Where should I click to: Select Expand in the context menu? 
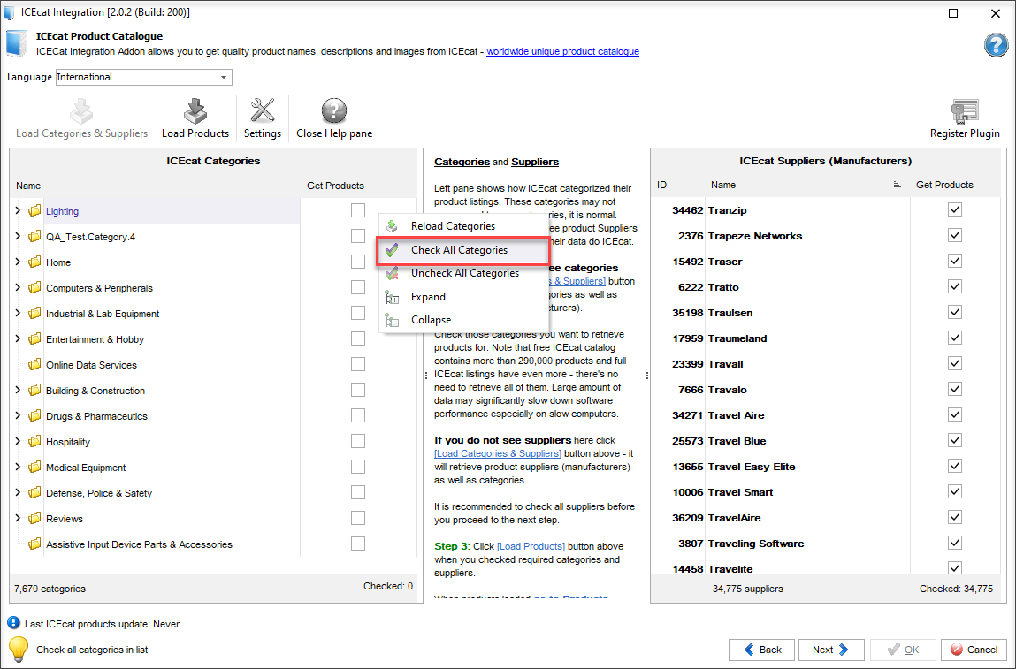click(x=463, y=297)
